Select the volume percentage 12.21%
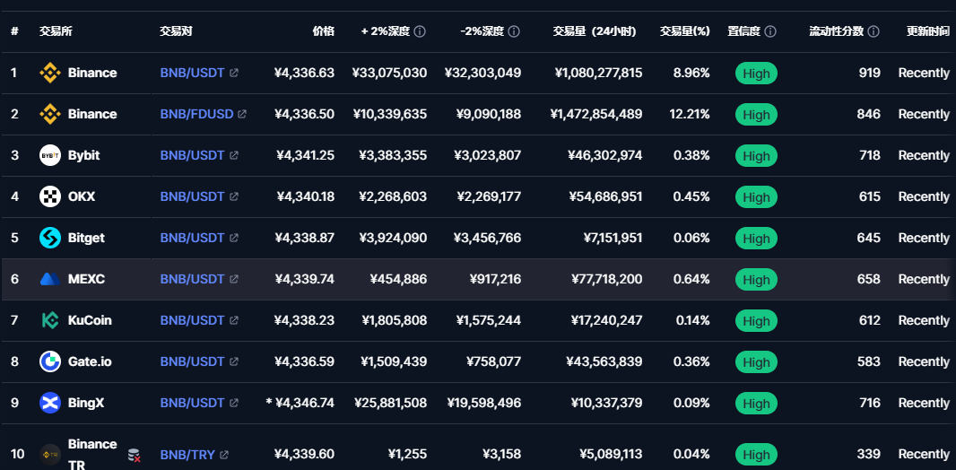 coord(689,114)
